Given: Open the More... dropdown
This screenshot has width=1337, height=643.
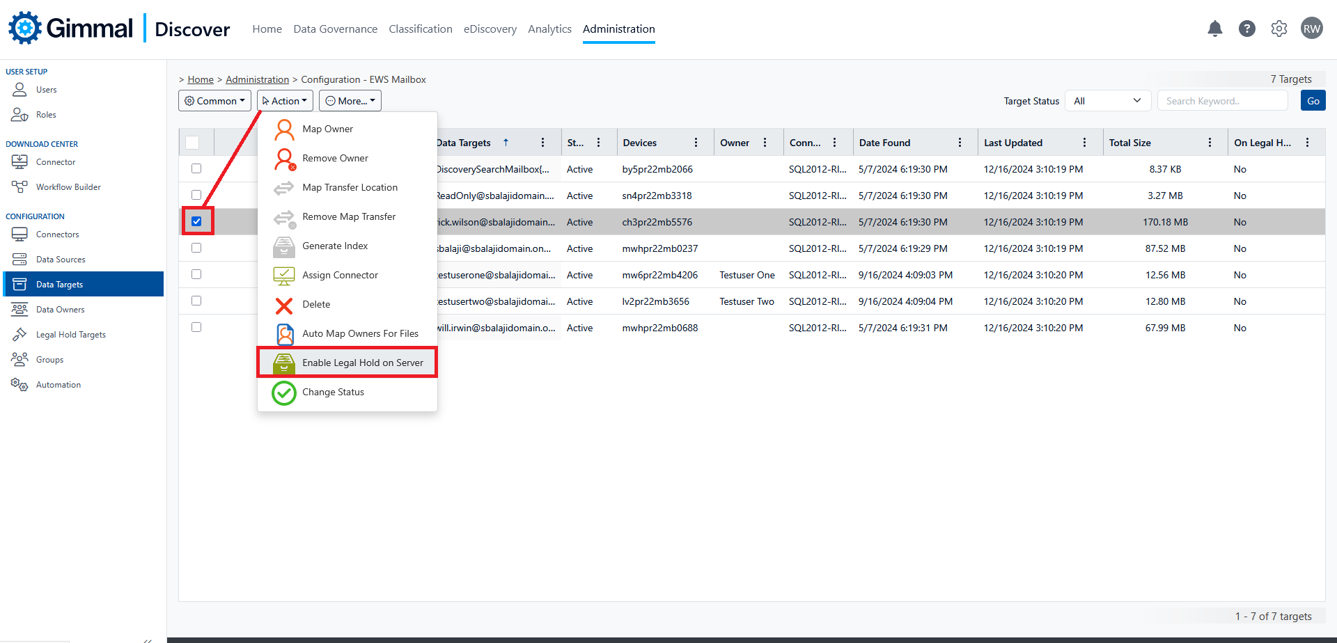Looking at the screenshot, I should tap(350, 100).
